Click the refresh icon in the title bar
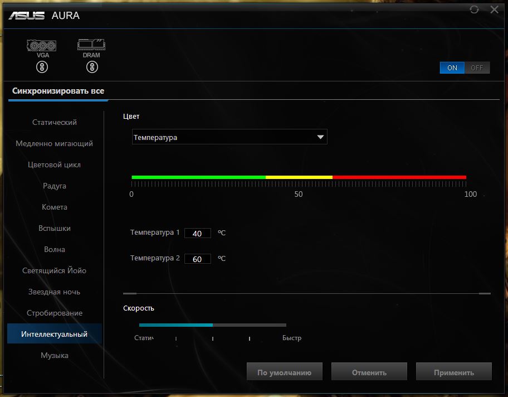 (x=474, y=9)
